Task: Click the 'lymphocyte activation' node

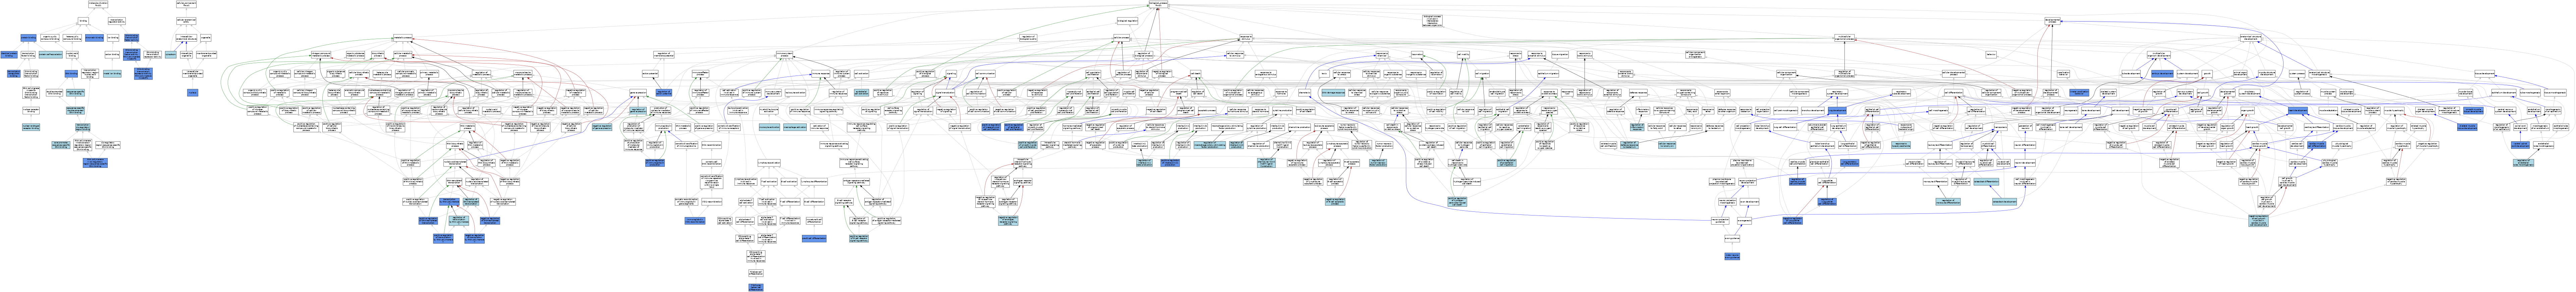Action: click(769, 163)
